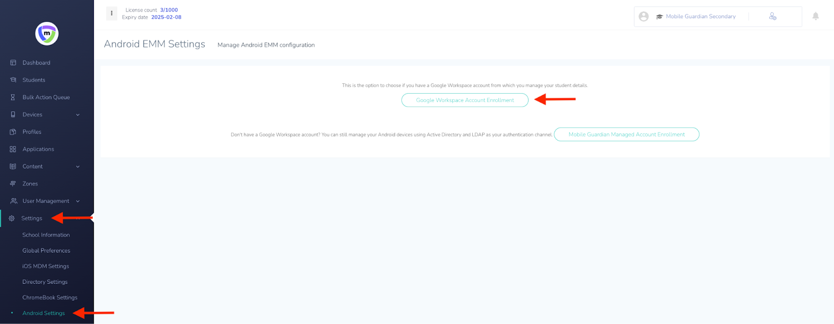
Task: Open the Dashboard page
Action: coord(36,62)
